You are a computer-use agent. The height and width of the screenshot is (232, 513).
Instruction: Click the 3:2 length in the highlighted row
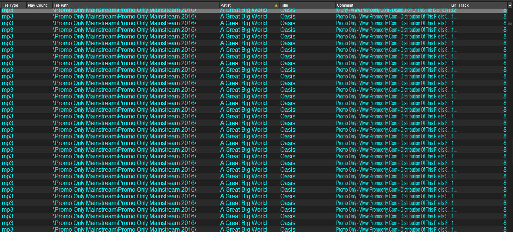pos(454,10)
